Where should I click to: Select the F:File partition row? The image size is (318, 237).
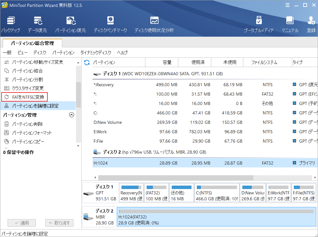coord(205,141)
